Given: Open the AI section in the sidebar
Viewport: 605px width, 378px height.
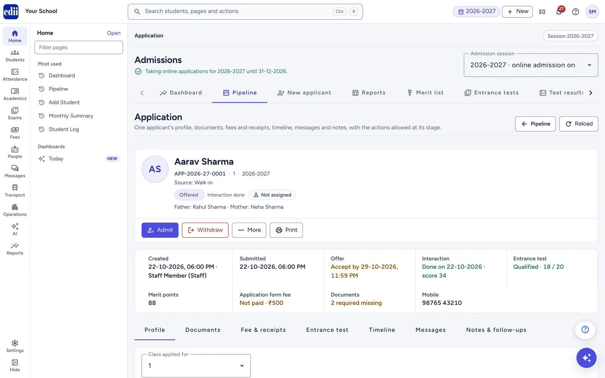Looking at the screenshot, I should (15, 229).
